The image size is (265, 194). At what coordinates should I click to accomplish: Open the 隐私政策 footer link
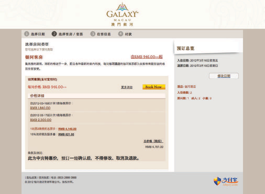pyautogui.click(x=31, y=178)
